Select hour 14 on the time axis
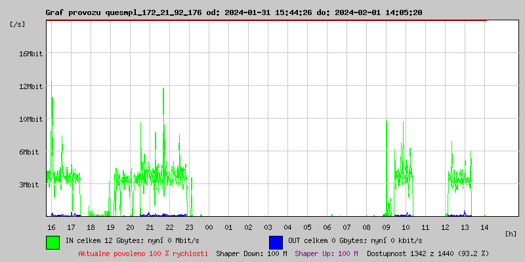The width and height of the screenshot is (525, 262). tap(484, 227)
